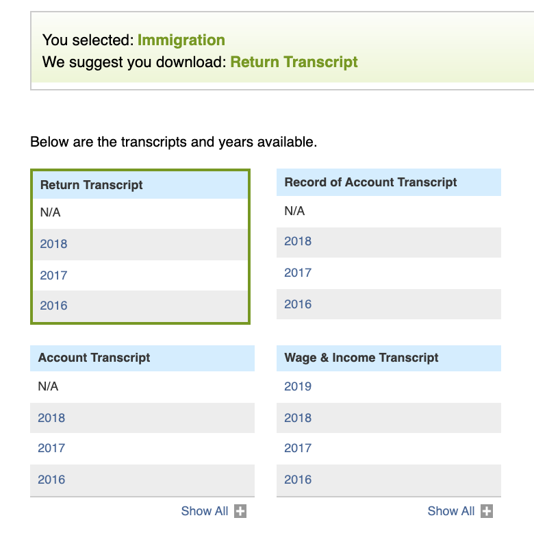This screenshot has height=544, width=534.
Task: Click the Wage & Income Transcript header
Action: [361, 358]
